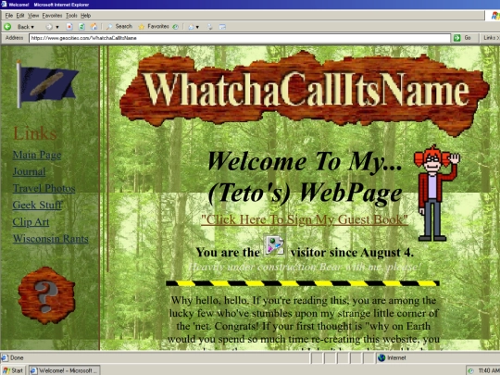Open the View menu
The image size is (500, 375).
point(33,16)
